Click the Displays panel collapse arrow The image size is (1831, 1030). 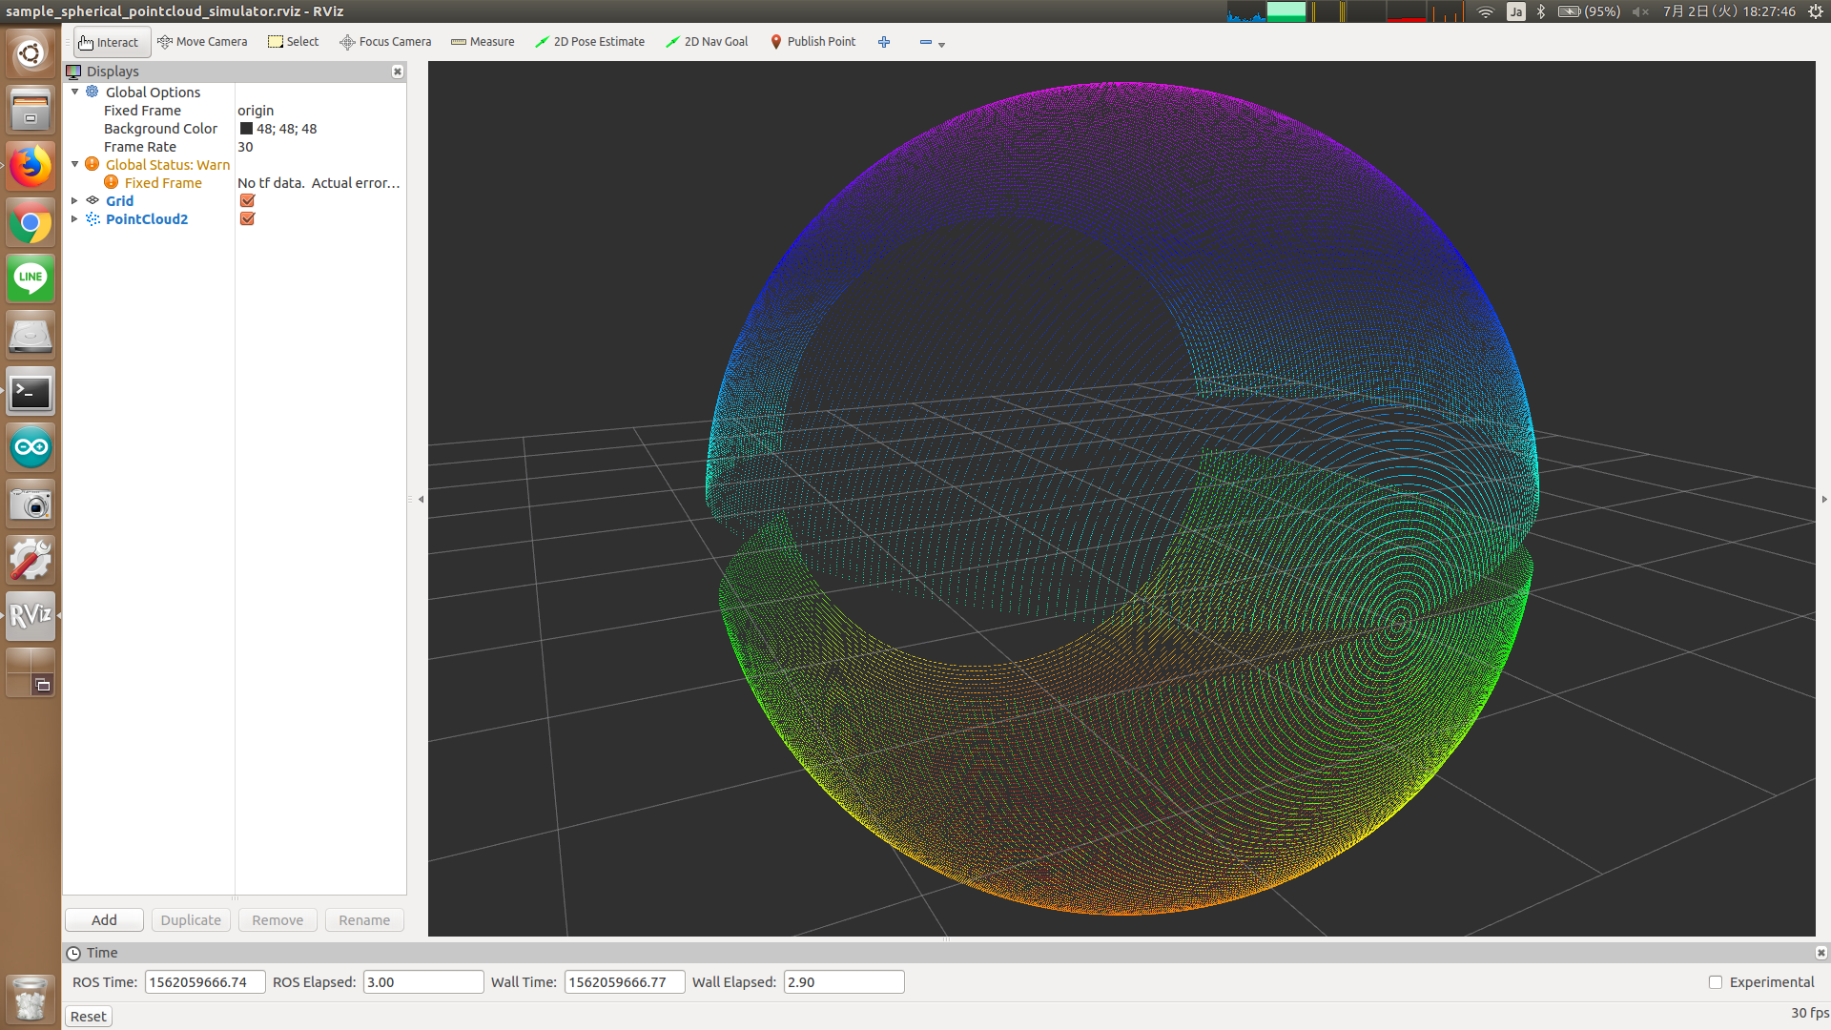tap(421, 499)
